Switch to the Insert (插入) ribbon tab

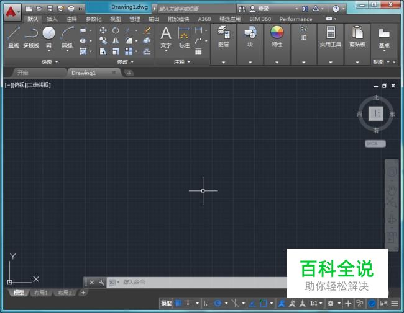pyautogui.click(x=52, y=19)
